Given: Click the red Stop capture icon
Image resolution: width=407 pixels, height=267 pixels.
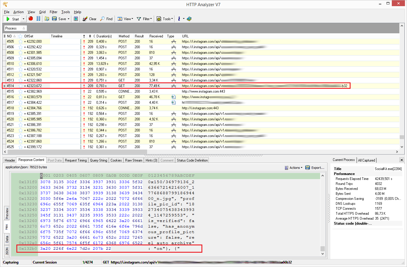Looking at the screenshot, I should coord(31,19).
